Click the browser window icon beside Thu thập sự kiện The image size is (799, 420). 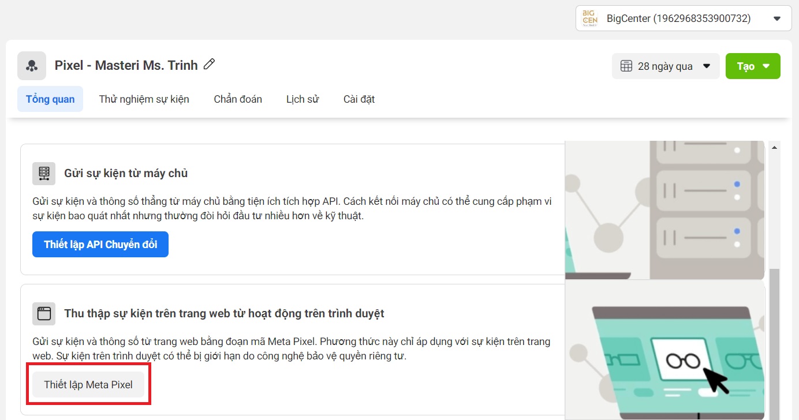click(44, 313)
